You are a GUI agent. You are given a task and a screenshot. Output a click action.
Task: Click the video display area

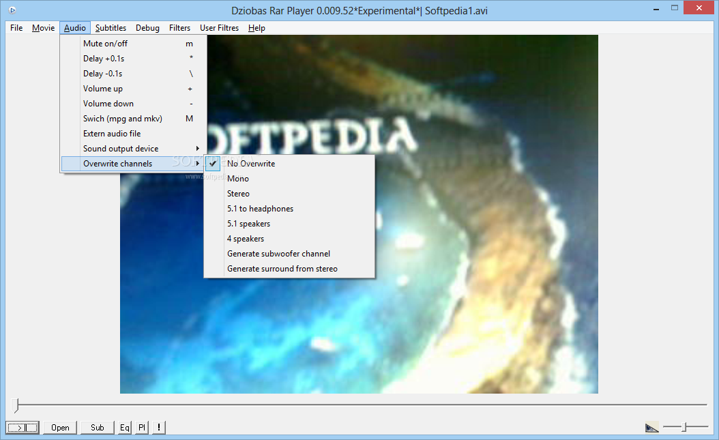[x=359, y=214]
